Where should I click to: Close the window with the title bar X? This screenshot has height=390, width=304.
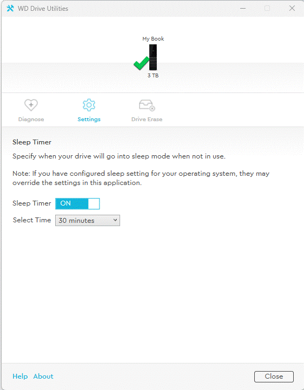coord(292,9)
